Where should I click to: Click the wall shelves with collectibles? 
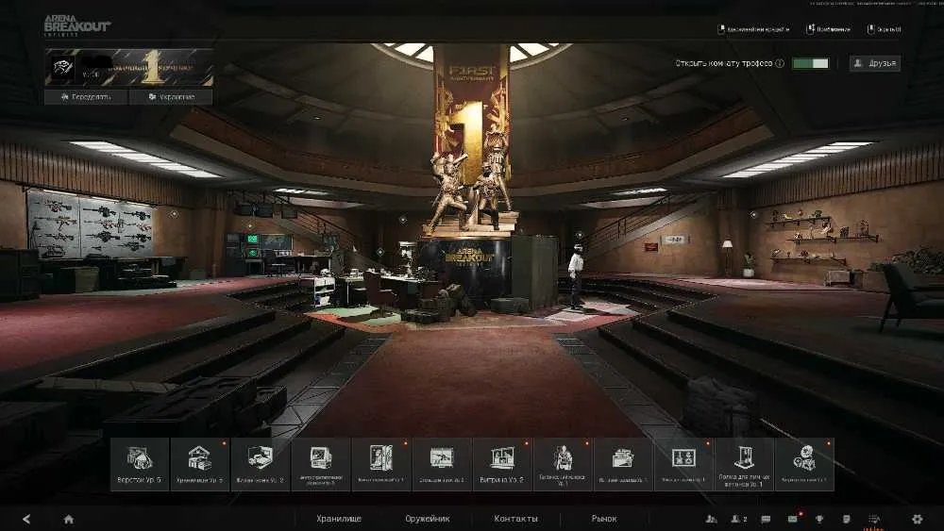point(822,238)
